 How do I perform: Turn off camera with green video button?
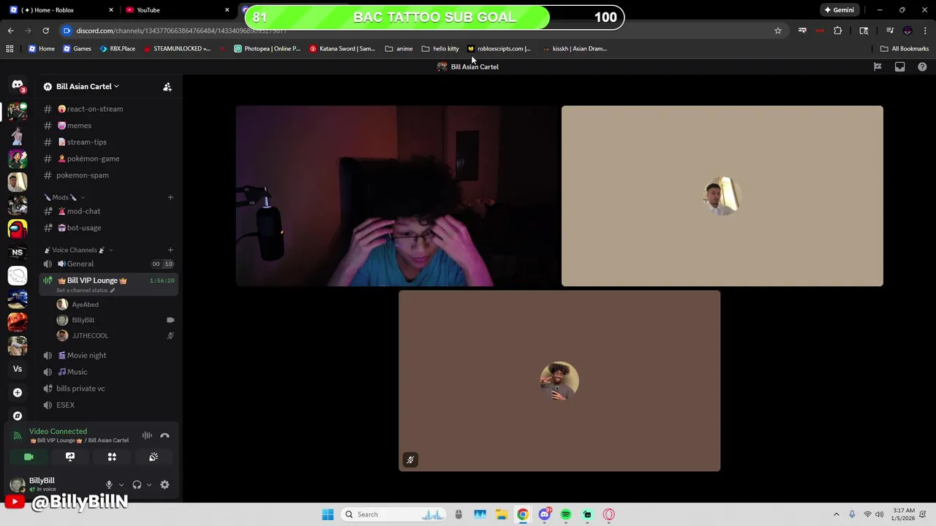29,457
